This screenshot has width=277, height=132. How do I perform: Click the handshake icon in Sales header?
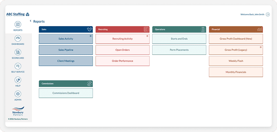click(90, 29)
